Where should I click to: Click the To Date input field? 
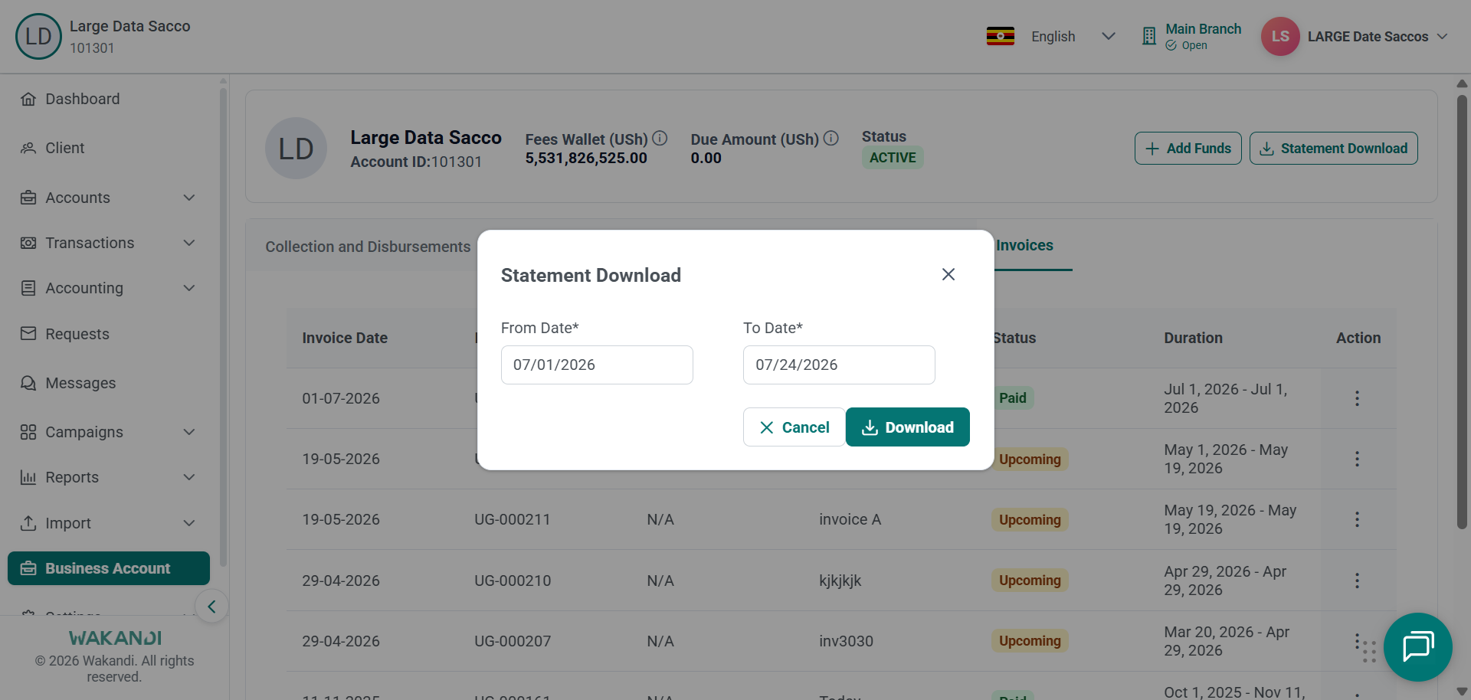(839, 365)
